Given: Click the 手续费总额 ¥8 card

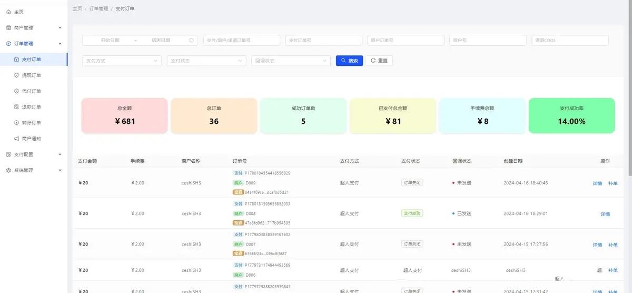Looking at the screenshot, I should (482, 115).
